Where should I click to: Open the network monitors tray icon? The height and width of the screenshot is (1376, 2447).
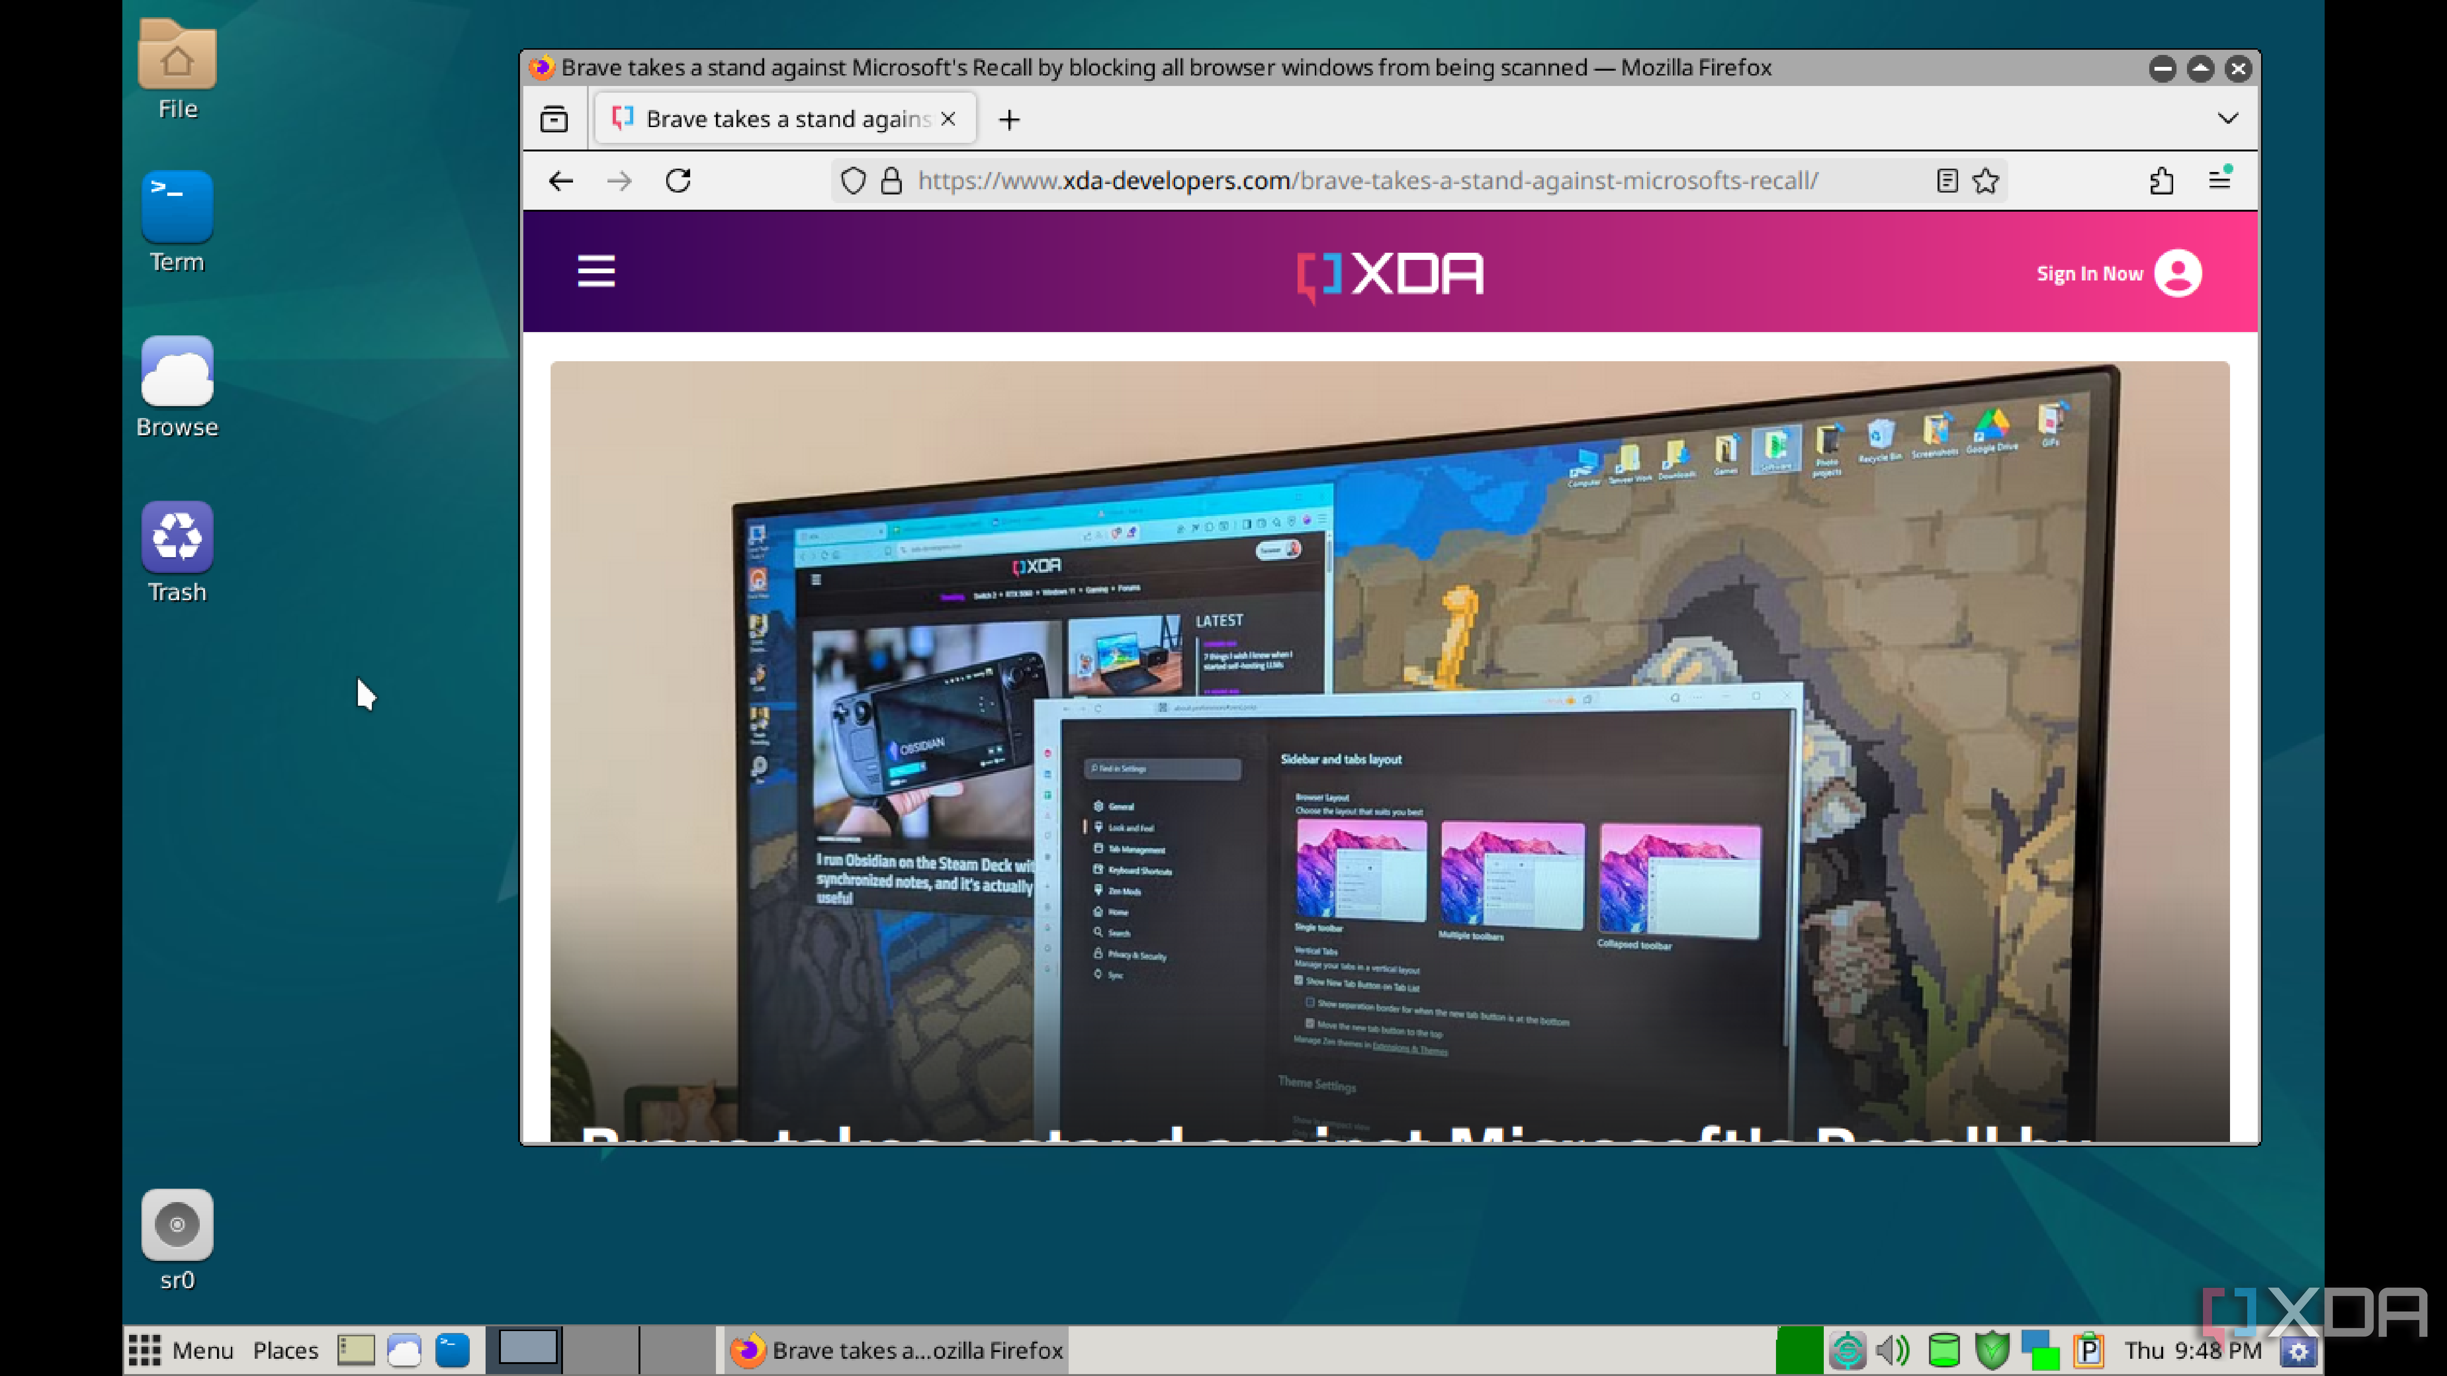tap(2039, 1349)
